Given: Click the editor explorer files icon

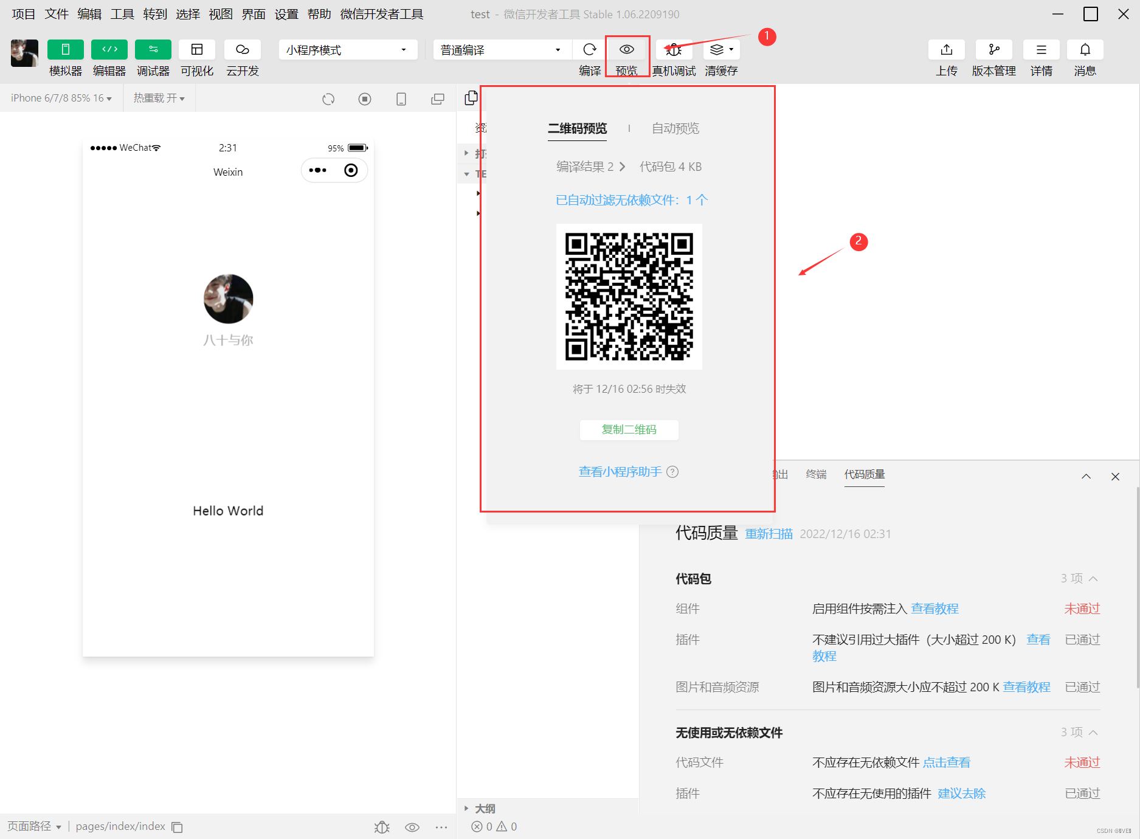Looking at the screenshot, I should 471,98.
